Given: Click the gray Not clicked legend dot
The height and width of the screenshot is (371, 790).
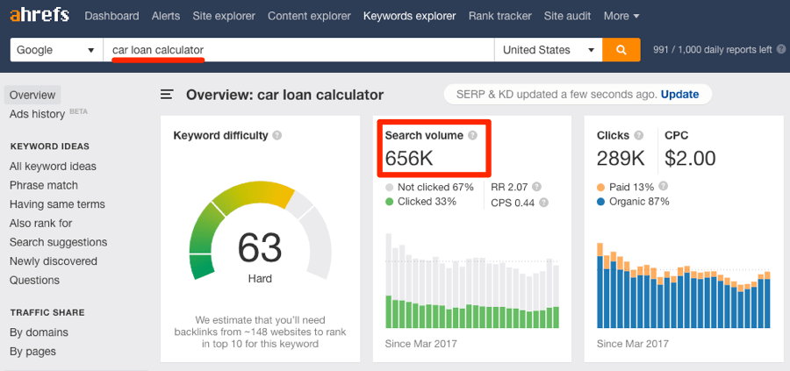Looking at the screenshot, I should click(389, 188).
